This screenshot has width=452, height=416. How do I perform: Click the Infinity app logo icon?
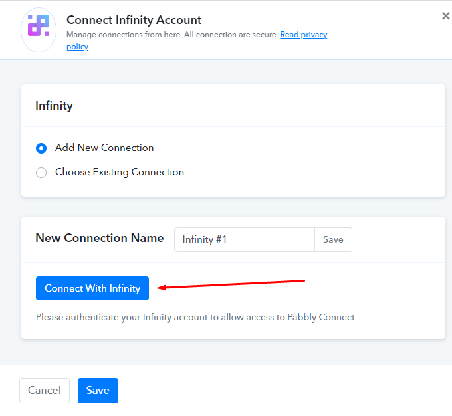pos(39,30)
